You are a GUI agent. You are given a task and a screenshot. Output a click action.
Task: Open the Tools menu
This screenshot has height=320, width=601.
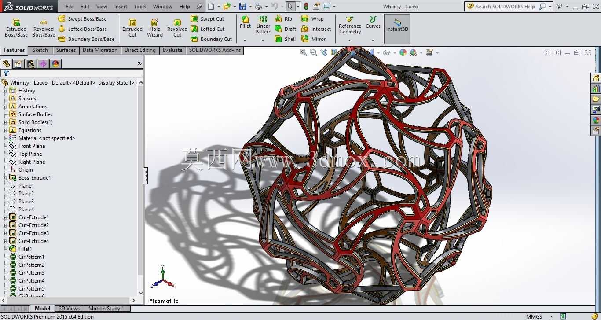pyautogui.click(x=140, y=7)
